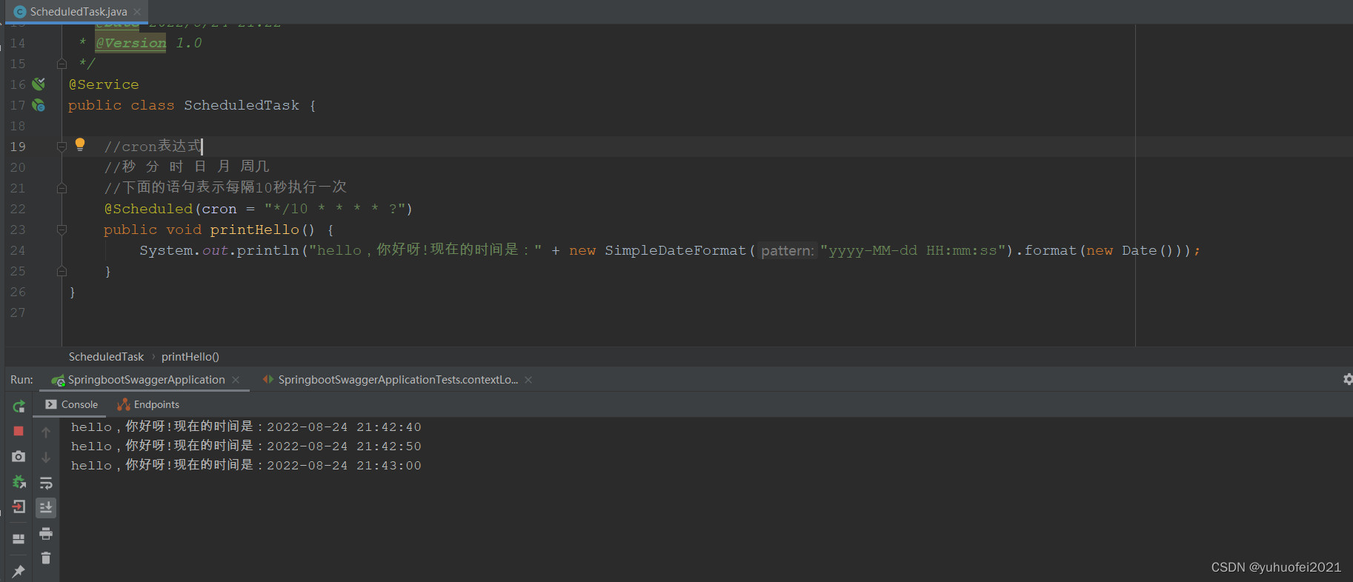Click the ScheduledTask breadcrumb

[106, 357]
